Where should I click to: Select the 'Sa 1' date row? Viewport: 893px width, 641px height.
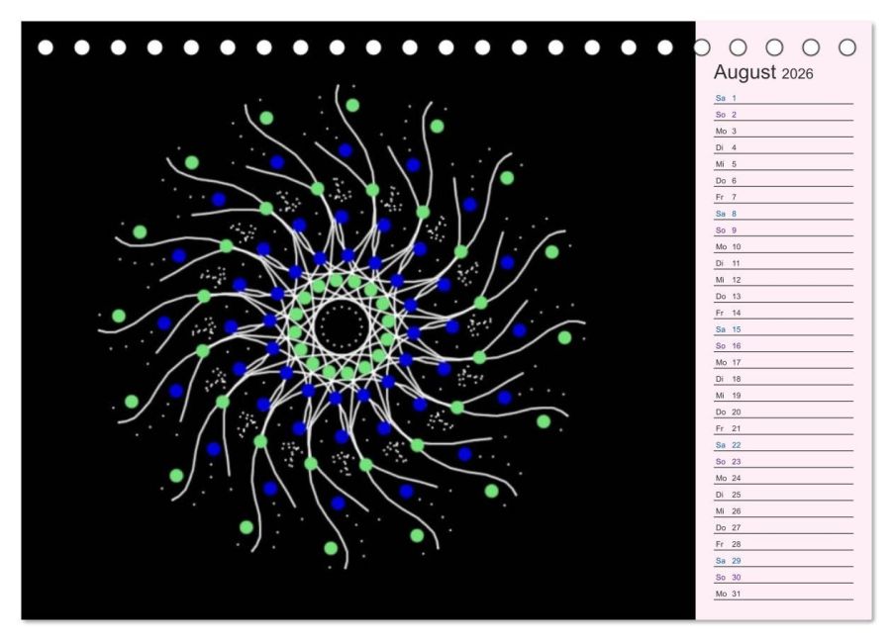coord(784,98)
